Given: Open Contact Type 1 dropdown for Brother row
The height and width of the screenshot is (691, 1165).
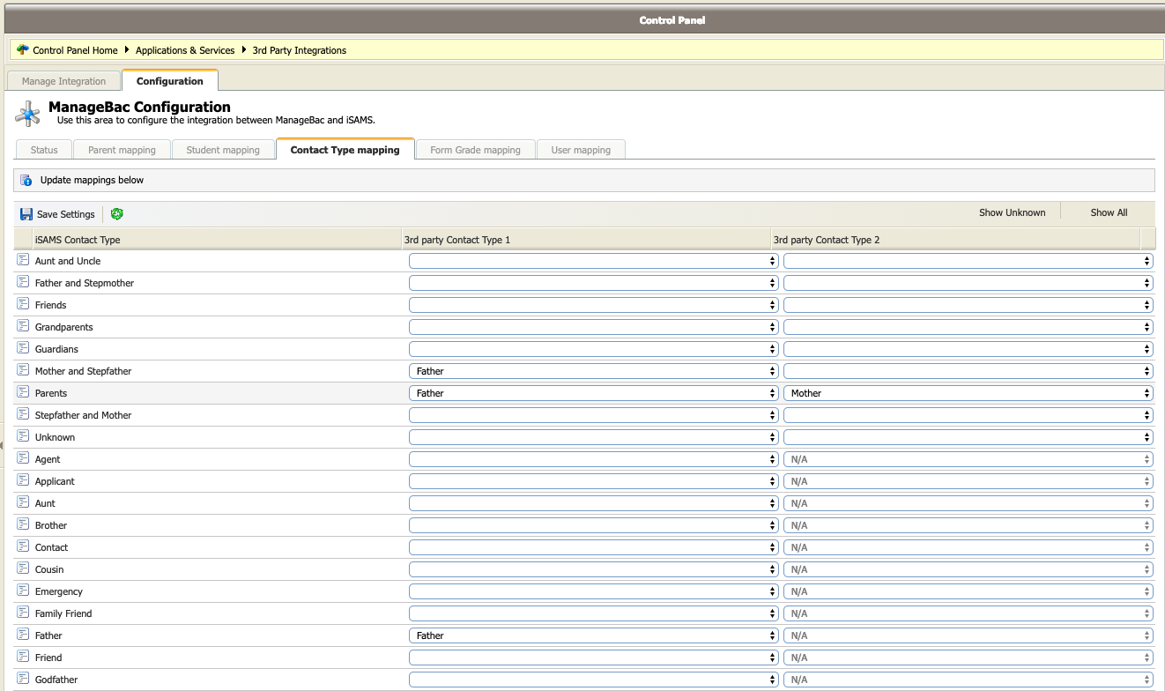Looking at the screenshot, I should point(593,525).
